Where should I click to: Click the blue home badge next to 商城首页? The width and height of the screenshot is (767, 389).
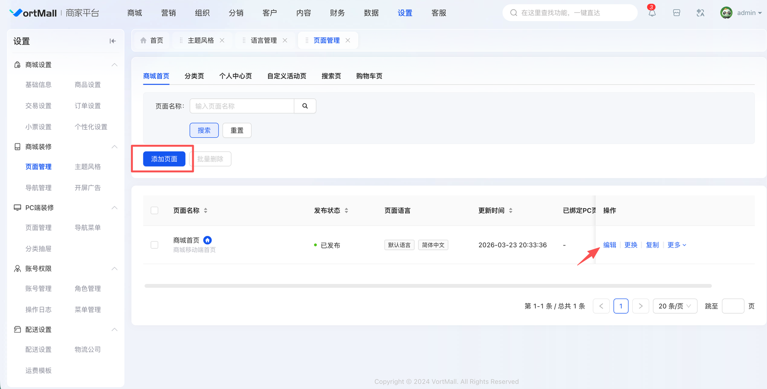pyautogui.click(x=208, y=240)
